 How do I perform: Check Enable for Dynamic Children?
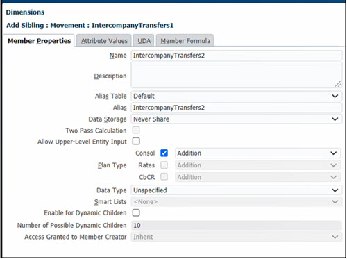click(x=136, y=212)
